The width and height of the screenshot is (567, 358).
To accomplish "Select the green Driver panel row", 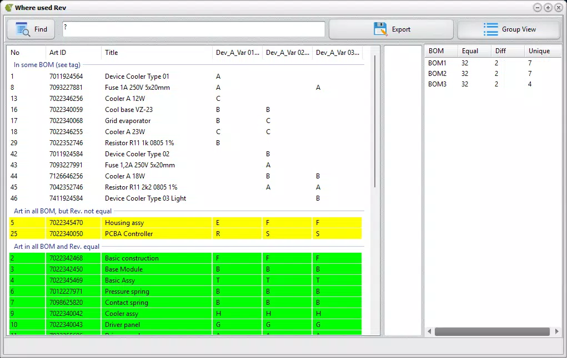I will point(185,324).
